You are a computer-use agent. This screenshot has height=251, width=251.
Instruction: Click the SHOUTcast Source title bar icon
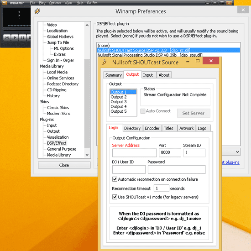tap(105, 62)
